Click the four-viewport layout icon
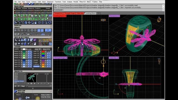 point(16,44)
